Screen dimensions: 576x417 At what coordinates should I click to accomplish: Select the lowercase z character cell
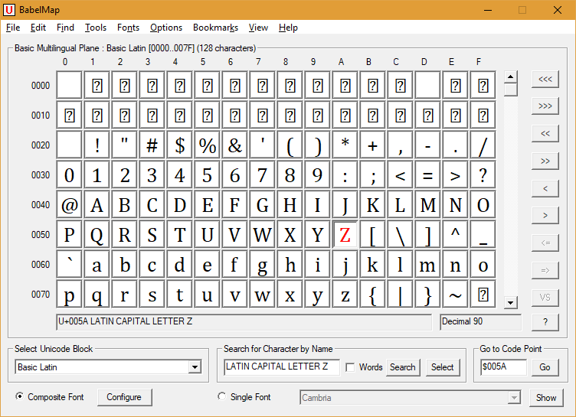click(x=345, y=295)
